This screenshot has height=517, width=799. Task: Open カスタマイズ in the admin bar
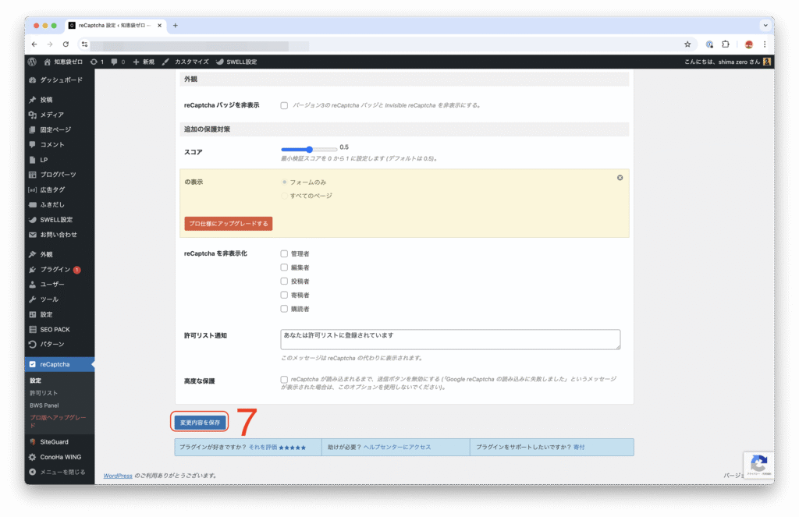(x=186, y=62)
